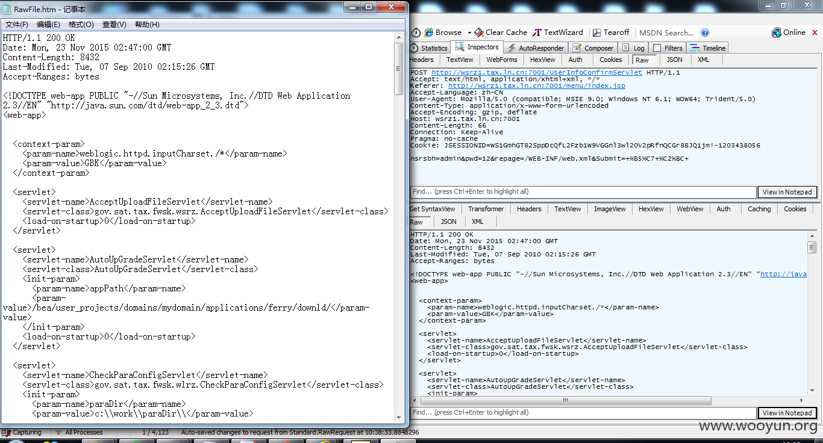Select response Cookies tab
This screenshot has height=443, width=823.
pos(795,209)
